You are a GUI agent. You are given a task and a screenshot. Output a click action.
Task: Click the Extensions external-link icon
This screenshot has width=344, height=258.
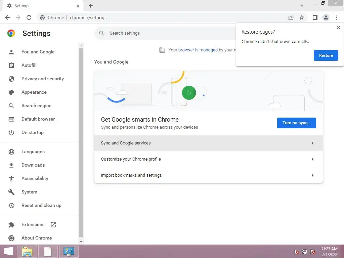(x=53, y=225)
